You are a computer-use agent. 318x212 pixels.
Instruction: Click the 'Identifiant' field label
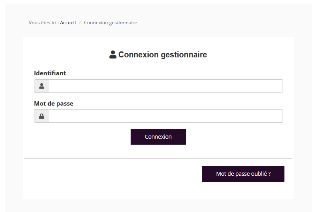click(50, 73)
